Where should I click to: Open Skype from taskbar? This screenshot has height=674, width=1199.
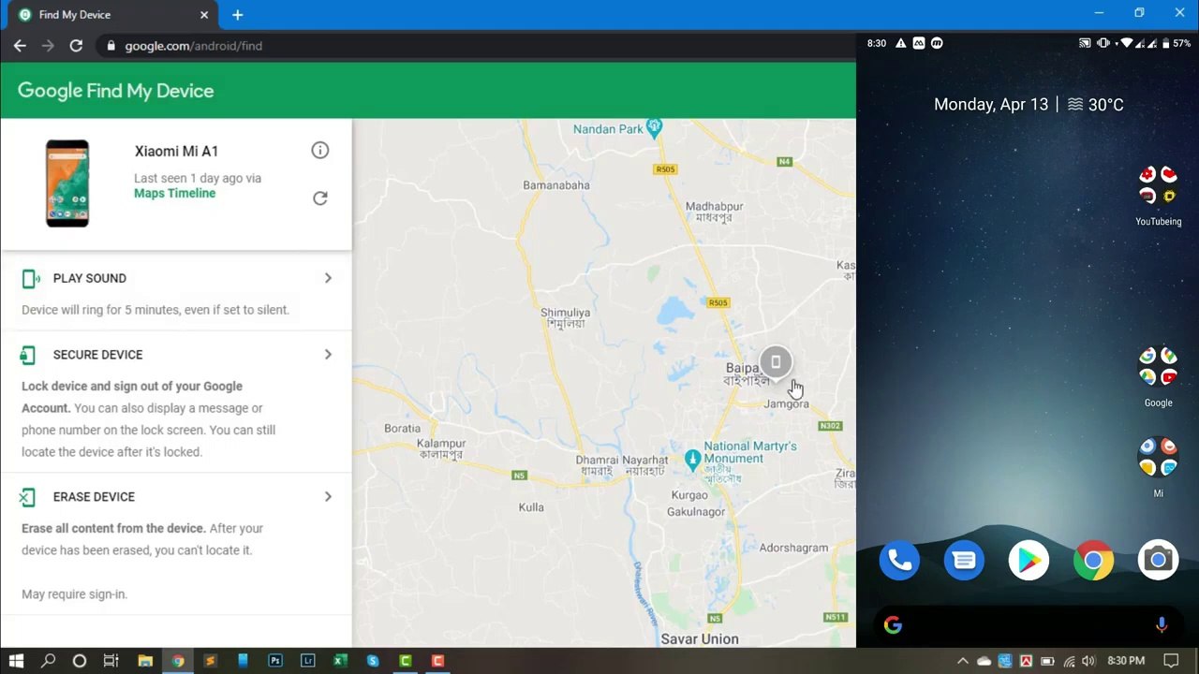[373, 661]
